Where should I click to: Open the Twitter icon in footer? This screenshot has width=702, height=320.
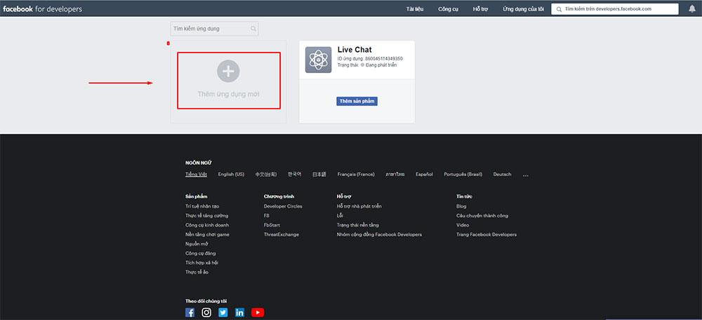pos(223,312)
